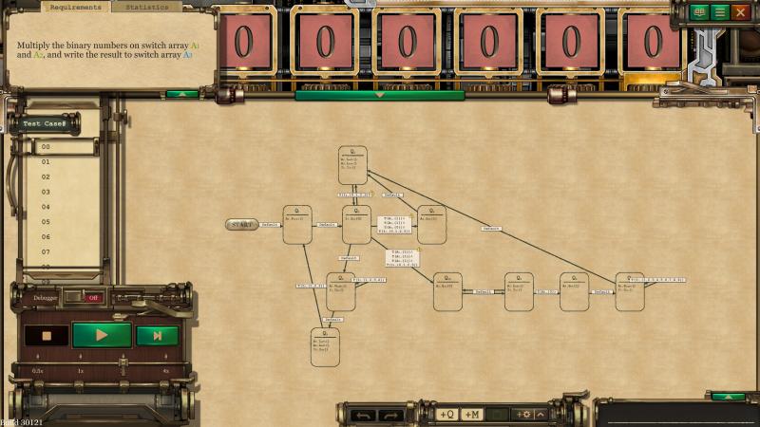This screenshot has width=760, height=427.
Task: Click the add-gear tool button
Action: coord(522,415)
